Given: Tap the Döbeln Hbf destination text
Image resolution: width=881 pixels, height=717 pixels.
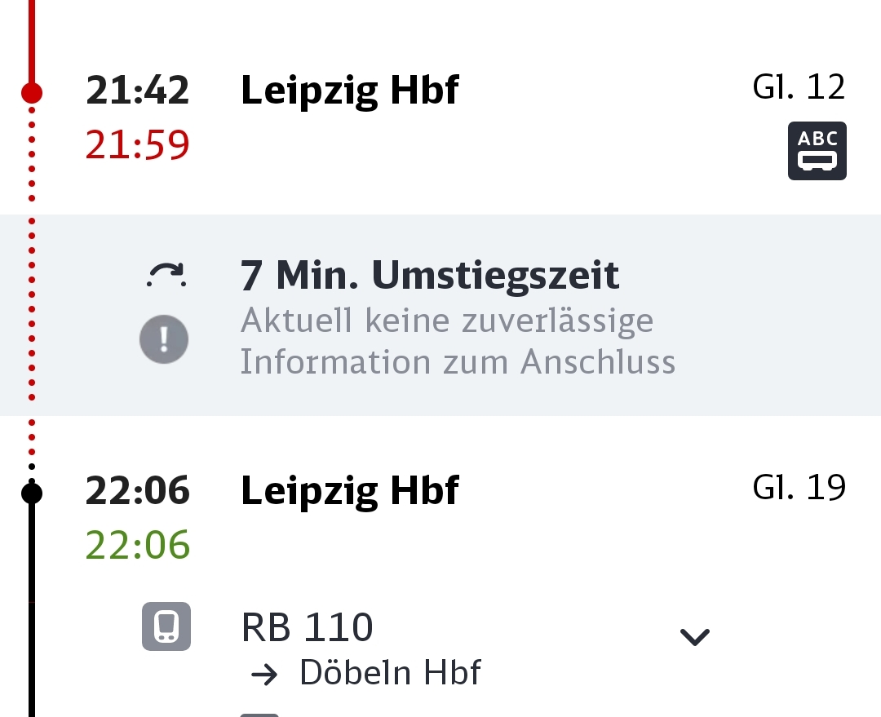Looking at the screenshot, I should tap(390, 673).
